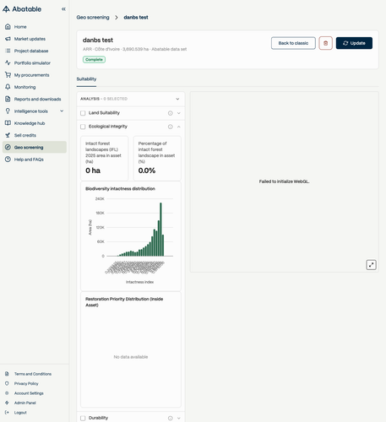Screen dimensions: 386x422
Task: Click the Complete status badge
Action: point(94,60)
